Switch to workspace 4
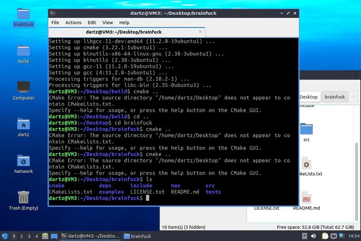The image size is (361, 241). tap(37, 236)
